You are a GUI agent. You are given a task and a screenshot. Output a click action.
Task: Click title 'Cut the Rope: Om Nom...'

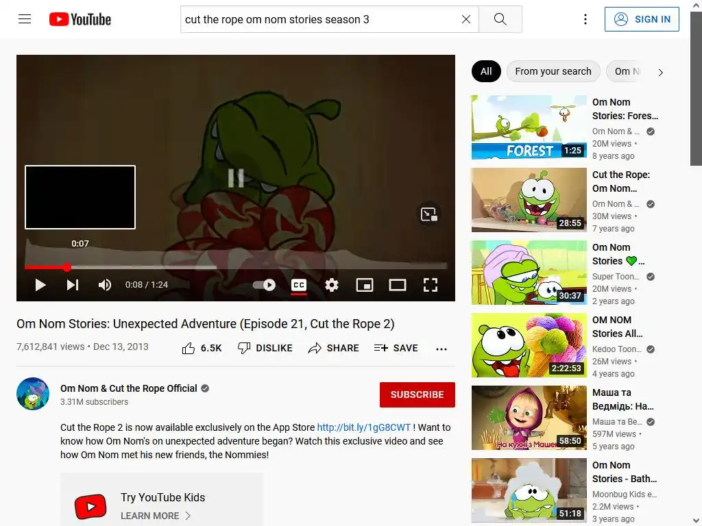621,181
